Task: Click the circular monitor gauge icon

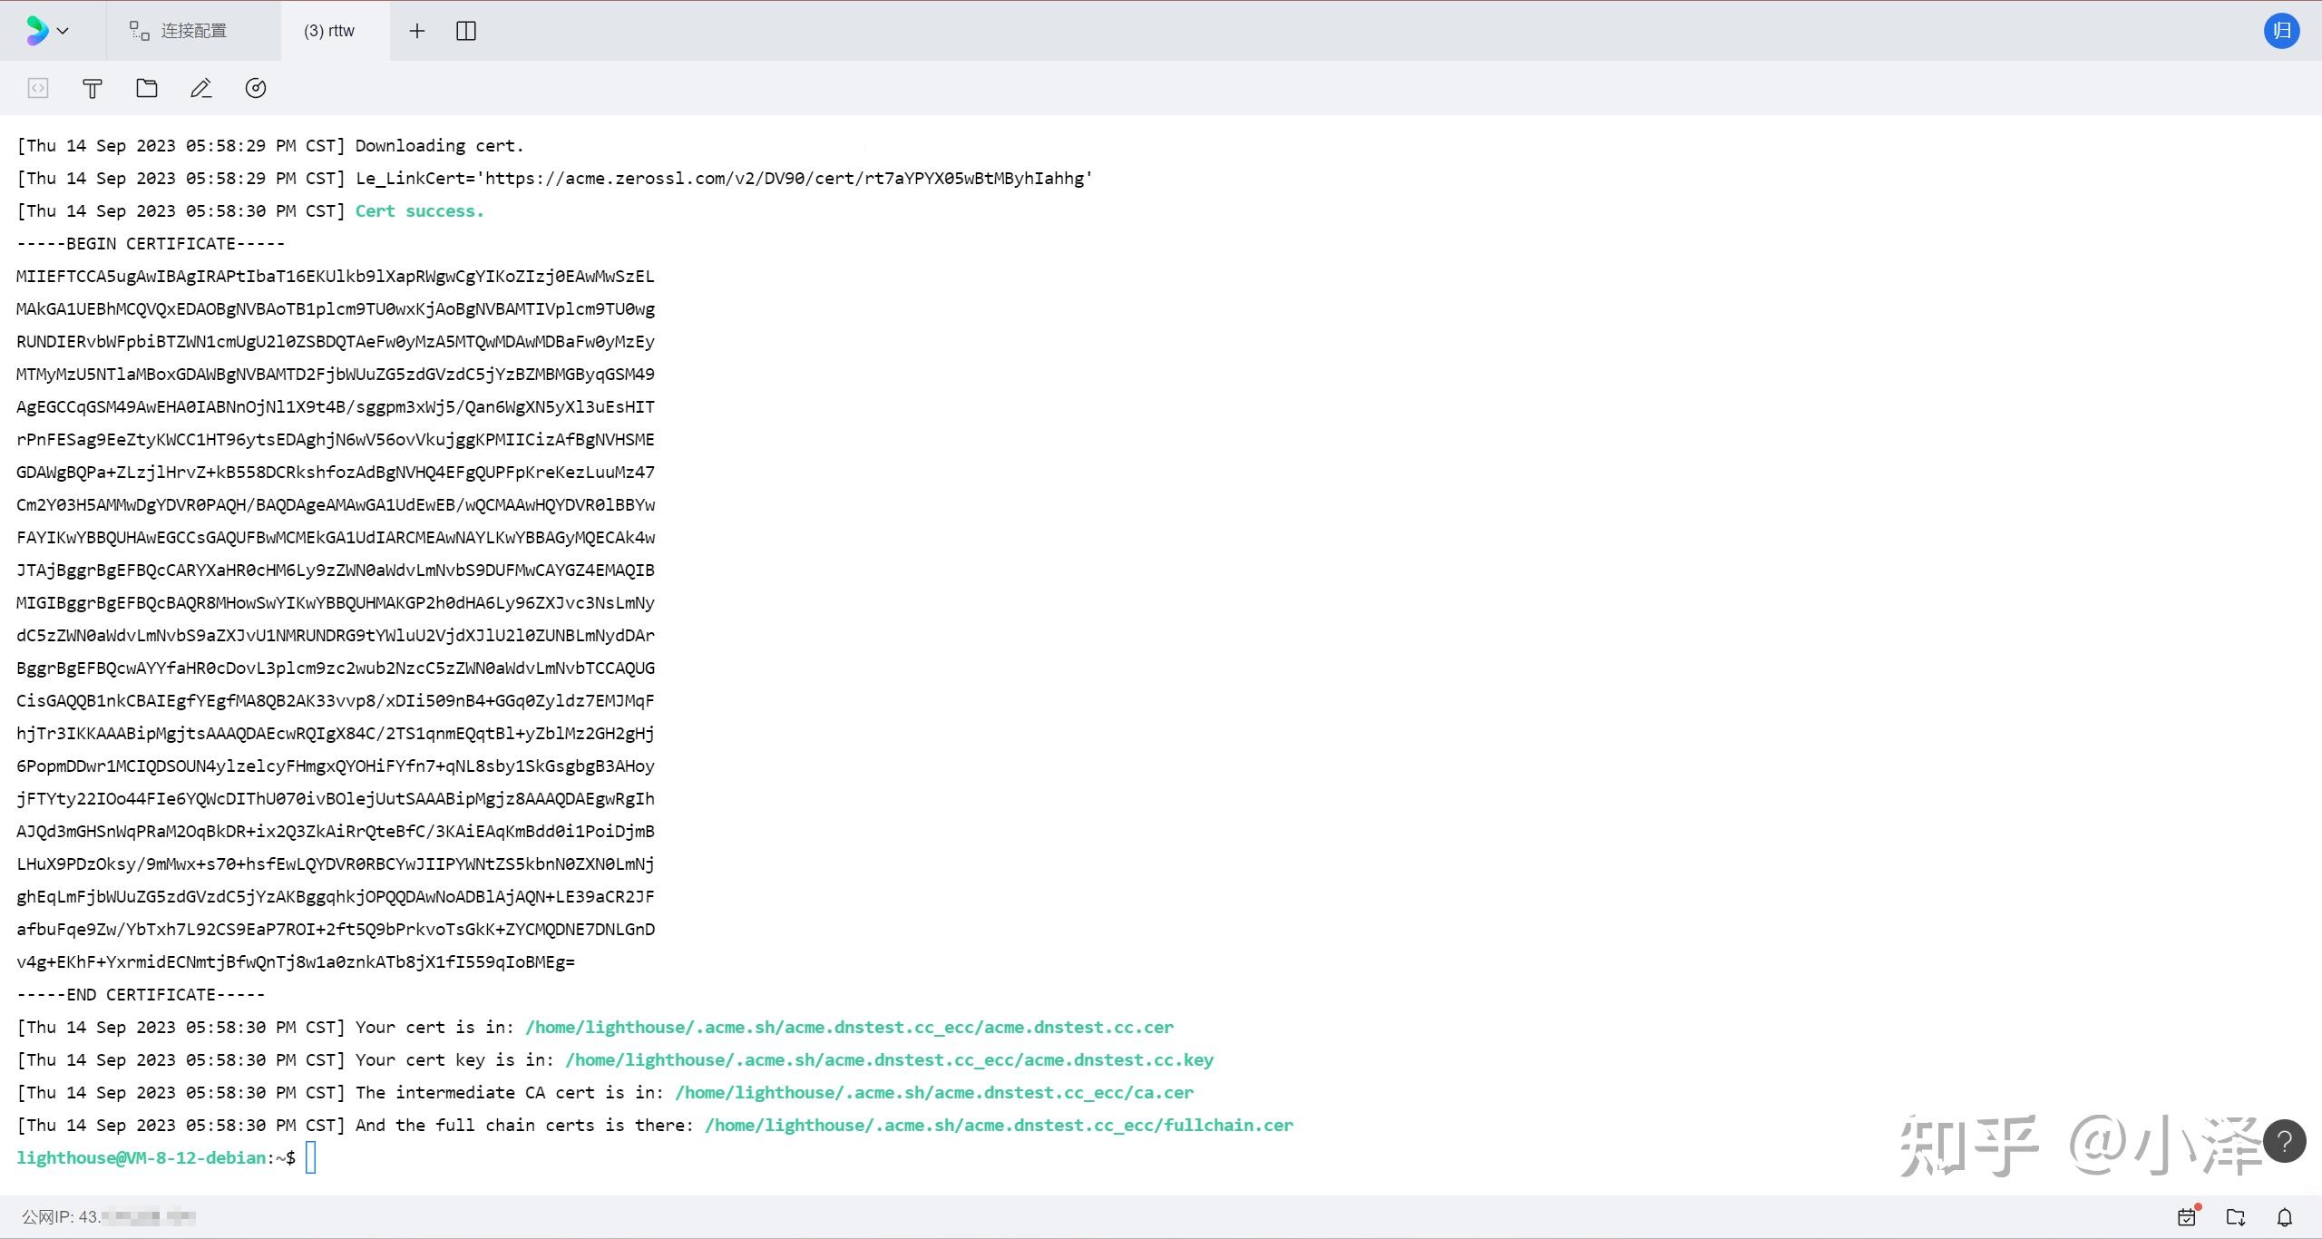Action: pos(256,88)
